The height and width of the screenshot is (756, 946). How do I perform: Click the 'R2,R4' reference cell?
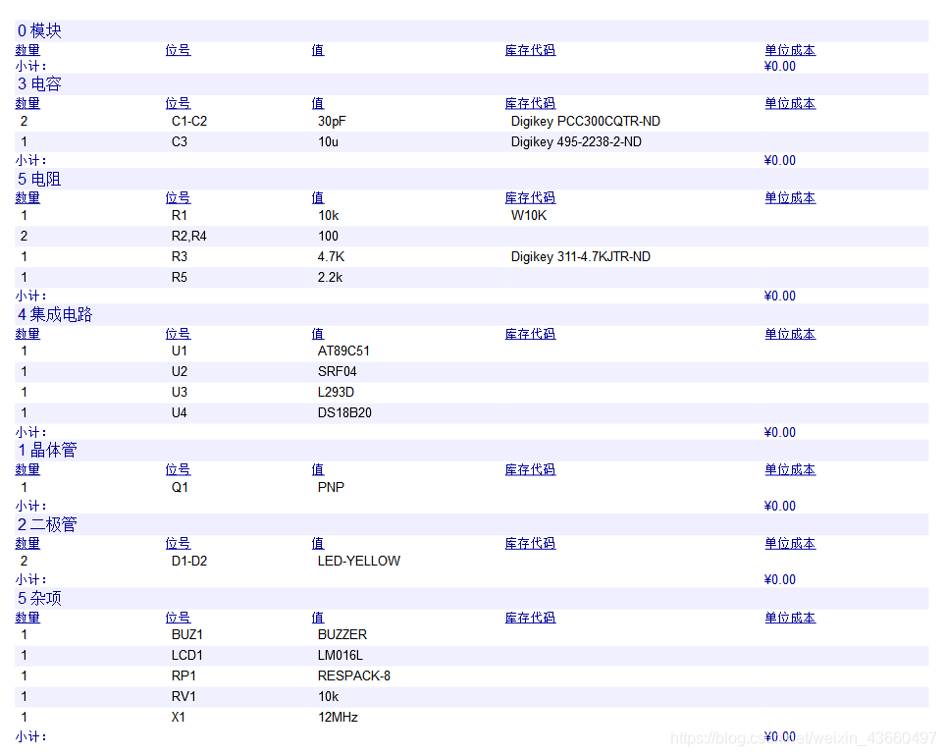[188, 236]
